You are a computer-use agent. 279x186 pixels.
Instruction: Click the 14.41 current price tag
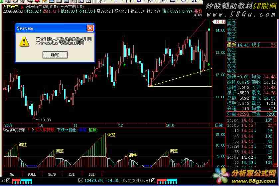[x=219, y=22]
